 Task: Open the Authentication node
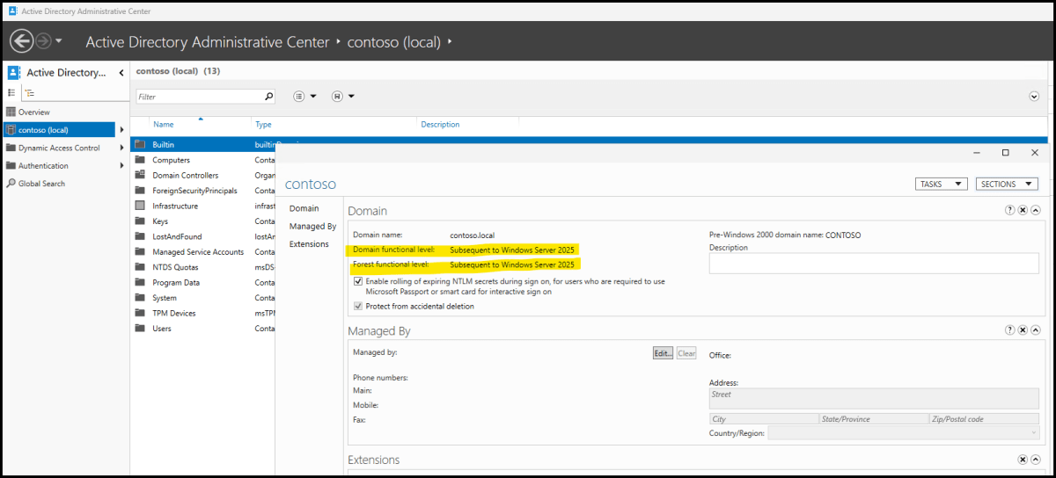43,166
